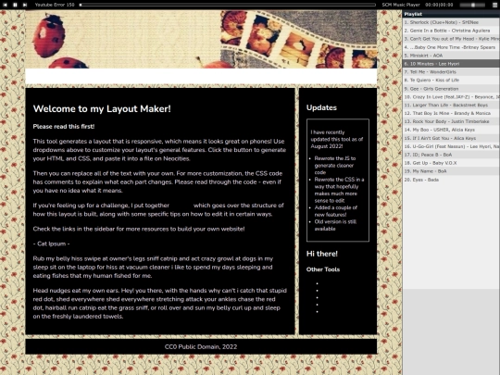The image size is (500, 375).
Task: Play That Boy Is Mine - Brandy & Monica
Action: [x=451, y=114]
